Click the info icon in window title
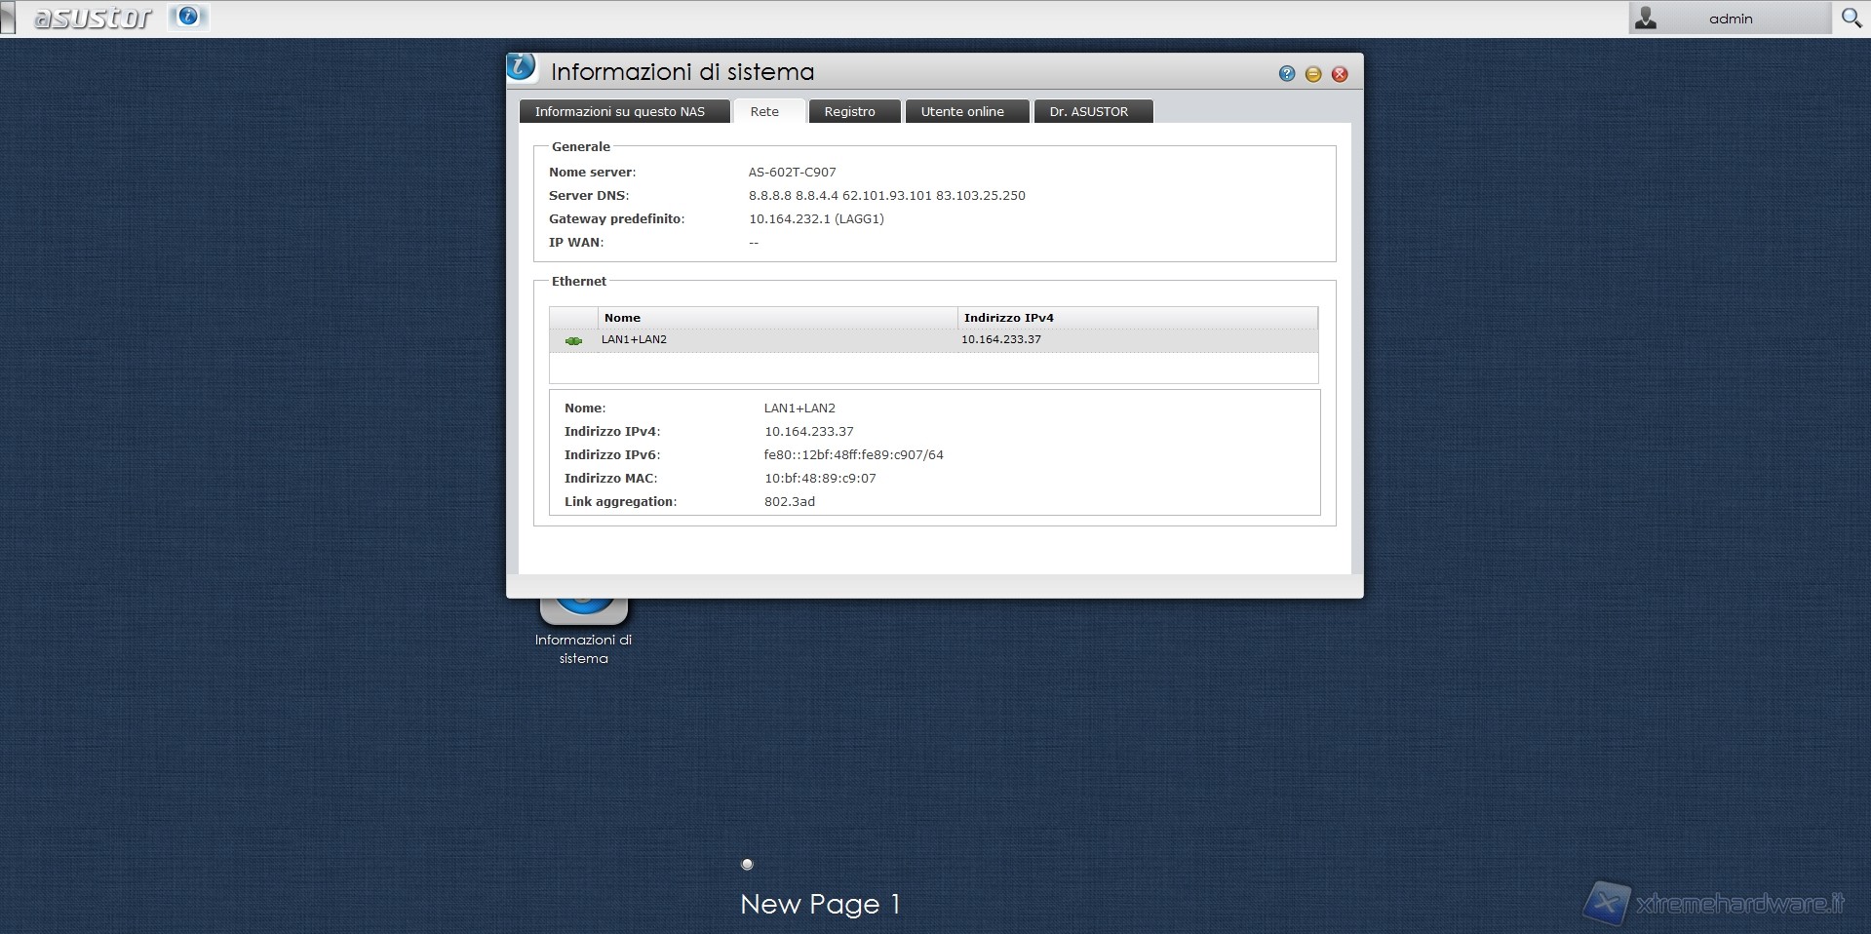 522,67
